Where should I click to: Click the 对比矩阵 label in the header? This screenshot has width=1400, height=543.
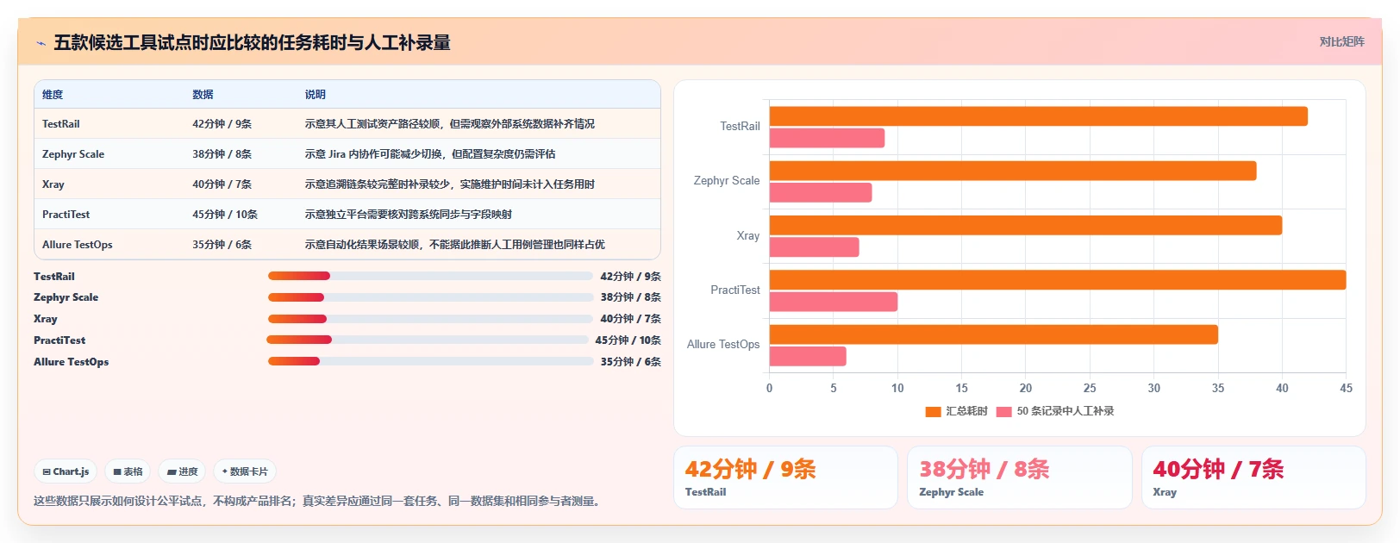click(1341, 41)
